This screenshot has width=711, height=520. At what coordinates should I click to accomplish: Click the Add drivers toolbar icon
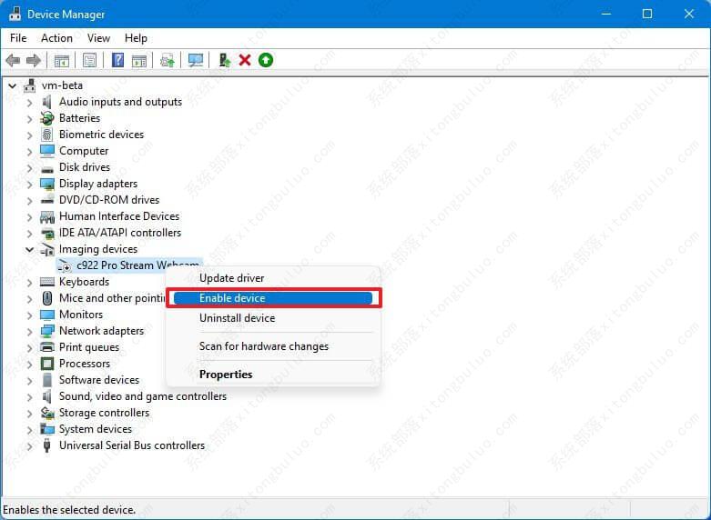point(224,60)
